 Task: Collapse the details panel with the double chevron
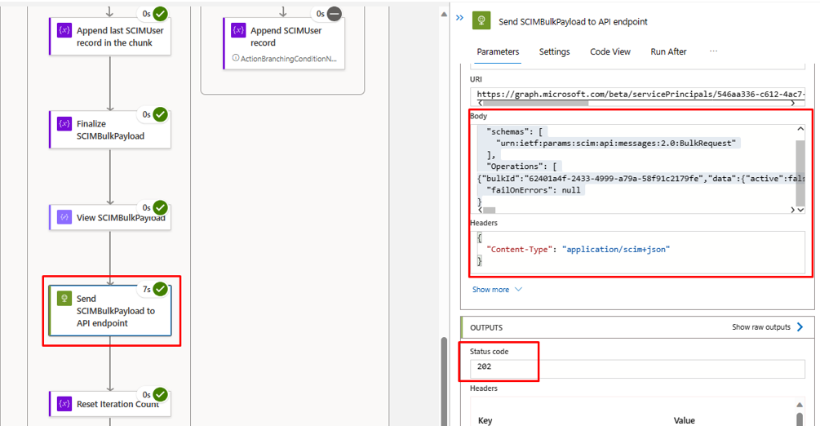[459, 18]
